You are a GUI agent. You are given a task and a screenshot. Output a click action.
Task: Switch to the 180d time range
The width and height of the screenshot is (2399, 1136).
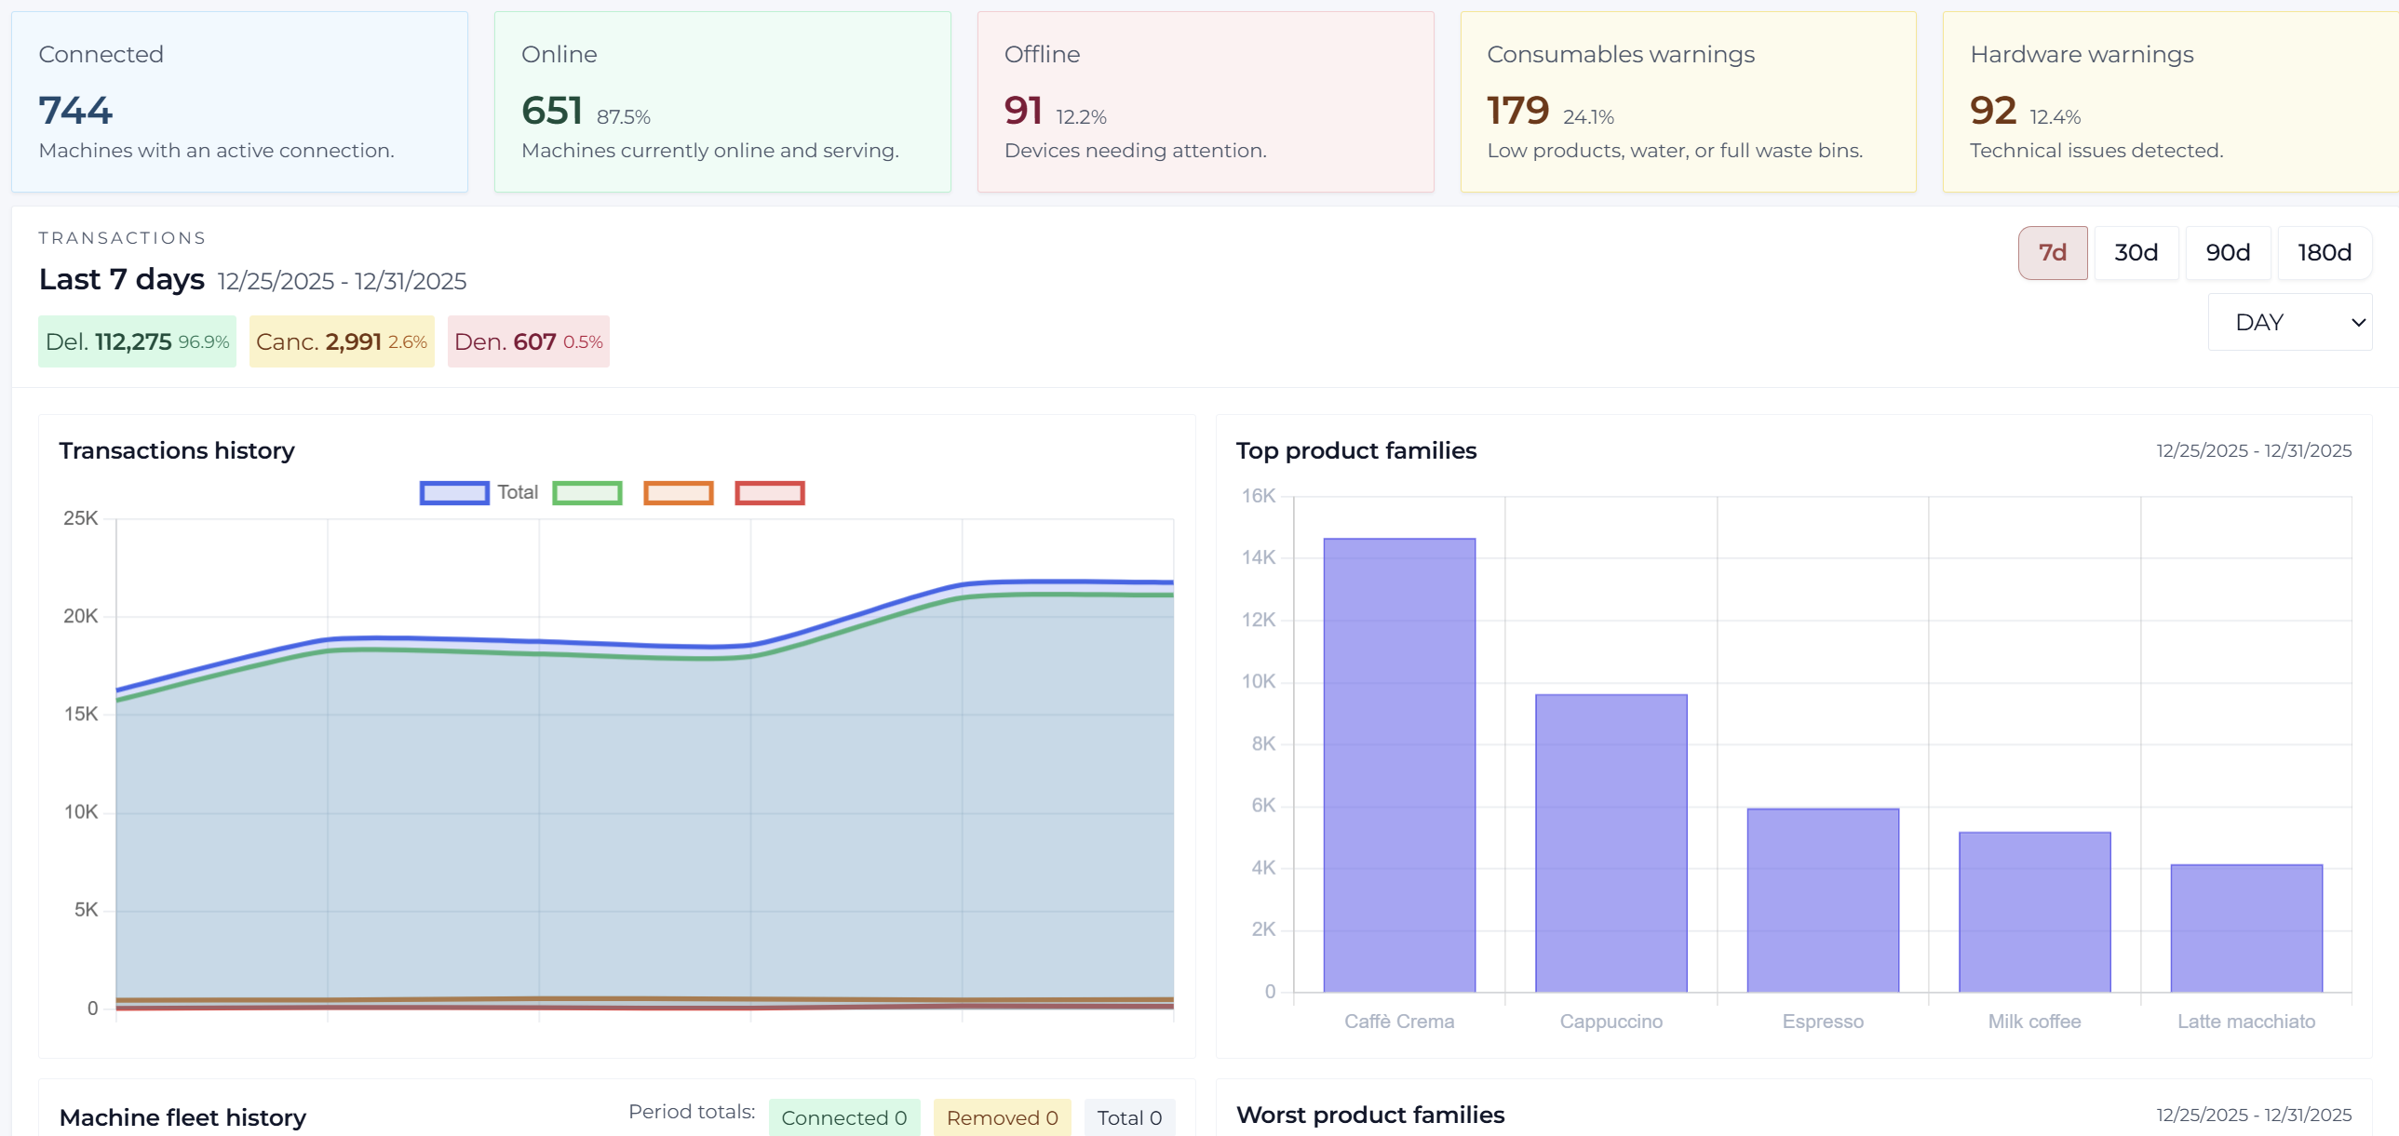(2324, 252)
